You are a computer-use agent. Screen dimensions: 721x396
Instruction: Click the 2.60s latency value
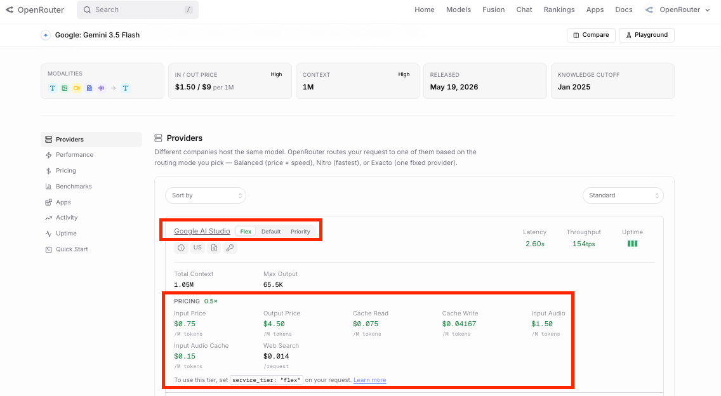(x=535, y=244)
